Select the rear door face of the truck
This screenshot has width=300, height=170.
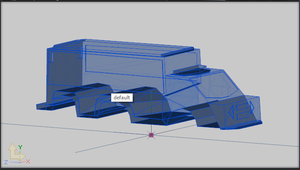coord(65,67)
